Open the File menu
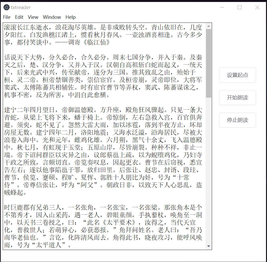The image size is (267, 262). point(7,17)
